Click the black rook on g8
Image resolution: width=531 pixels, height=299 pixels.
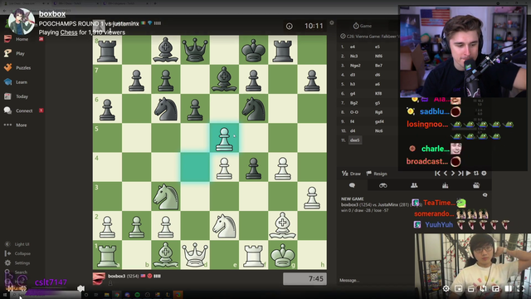(x=282, y=50)
